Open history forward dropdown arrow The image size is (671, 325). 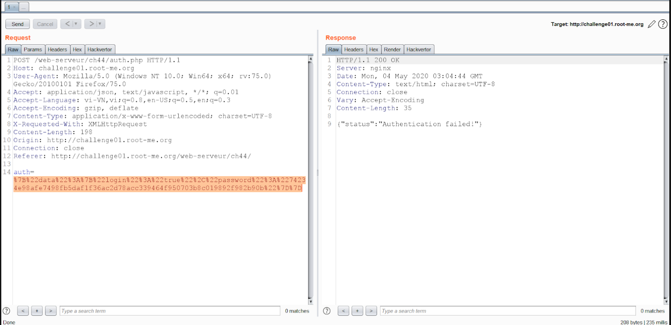coord(100,24)
